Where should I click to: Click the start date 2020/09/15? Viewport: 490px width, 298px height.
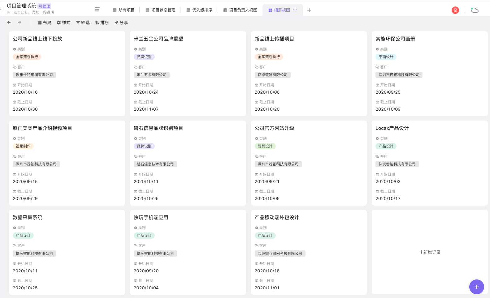pyautogui.click(x=25, y=181)
